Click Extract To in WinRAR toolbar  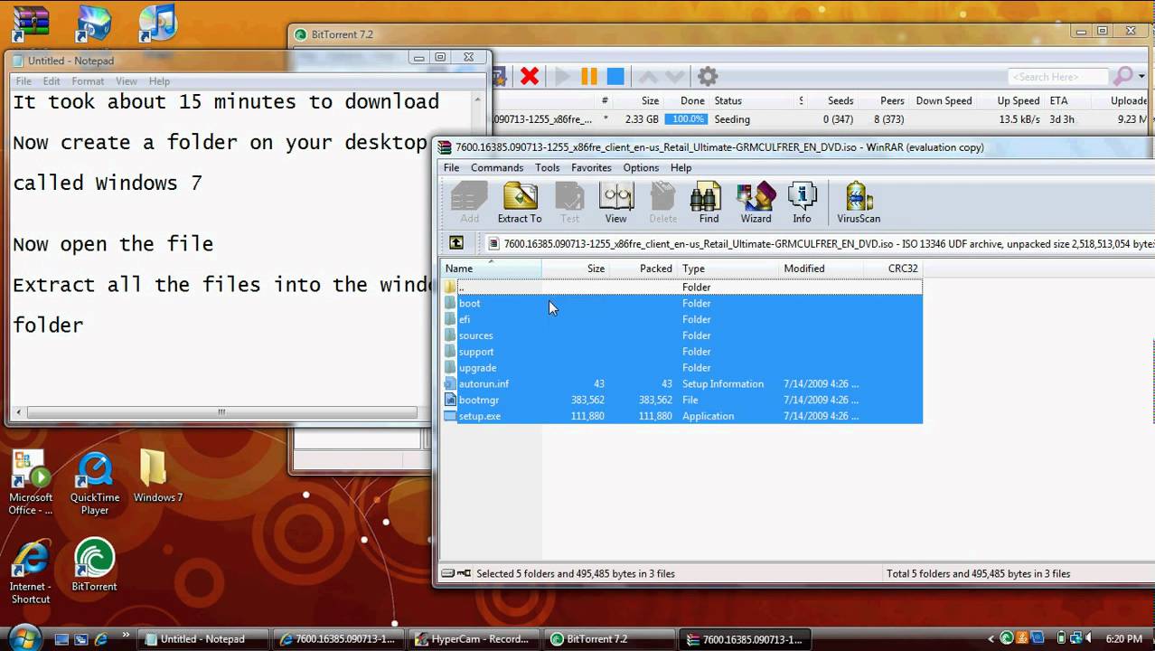pyautogui.click(x=520, y=203)
